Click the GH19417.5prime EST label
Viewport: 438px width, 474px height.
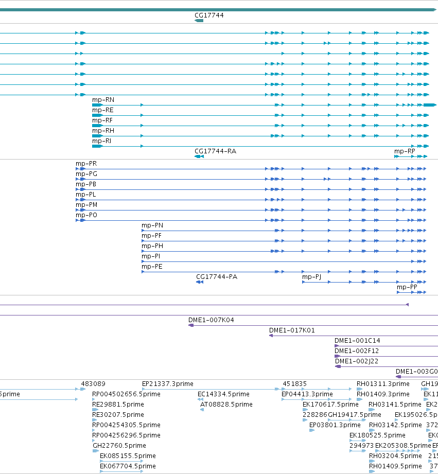[355, 414]
